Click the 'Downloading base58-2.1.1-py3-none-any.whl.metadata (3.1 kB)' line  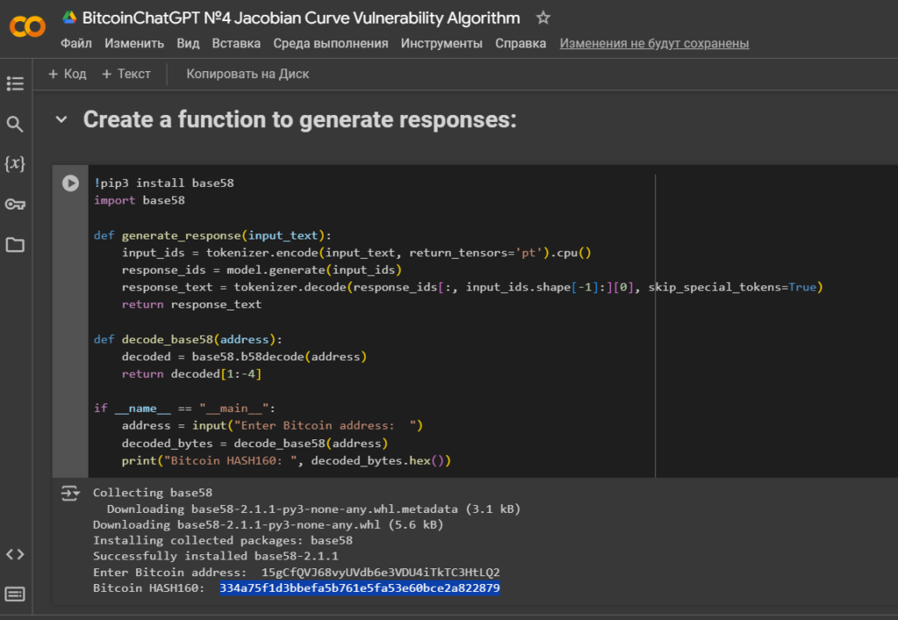(x=313, y=509)
